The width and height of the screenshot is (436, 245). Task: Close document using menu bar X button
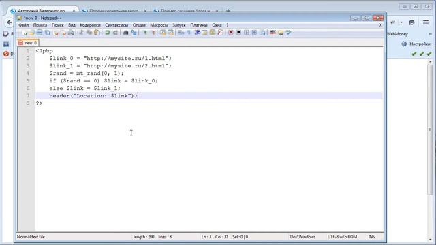pyautogui.click(x=381, y=25)
